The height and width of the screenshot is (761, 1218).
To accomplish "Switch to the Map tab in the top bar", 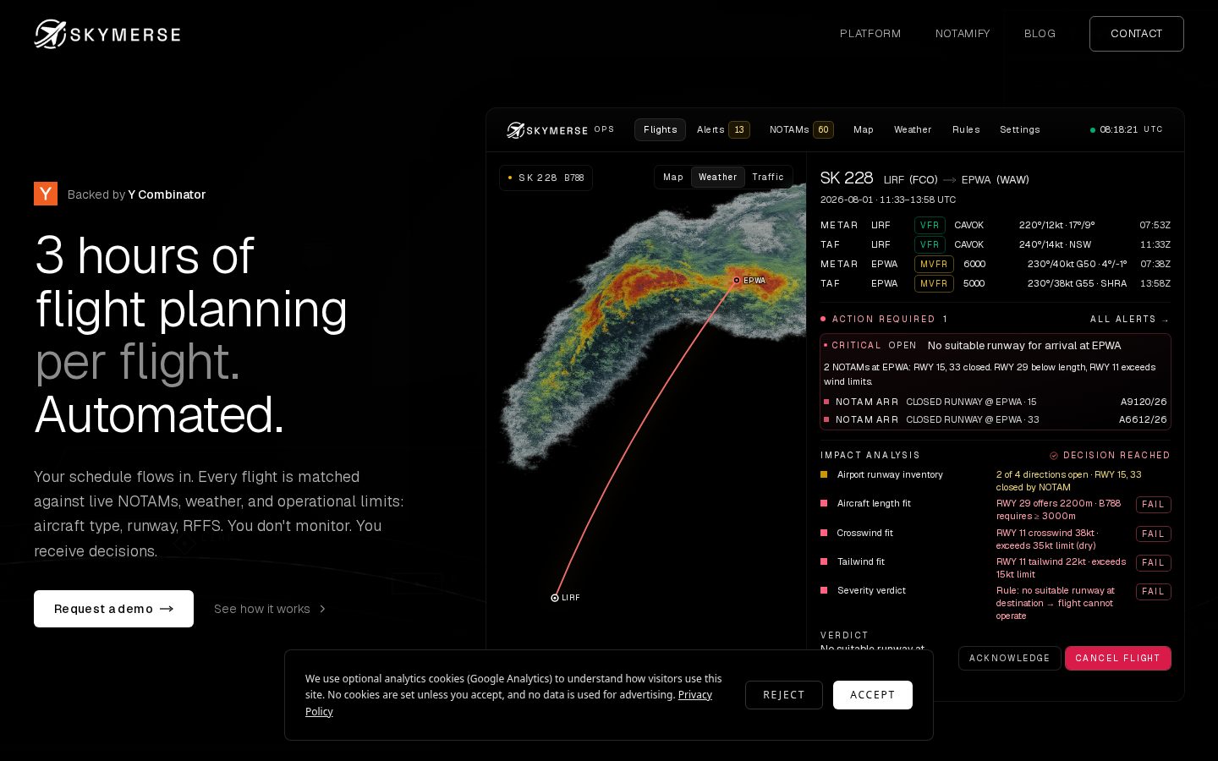I will [864, 129].
